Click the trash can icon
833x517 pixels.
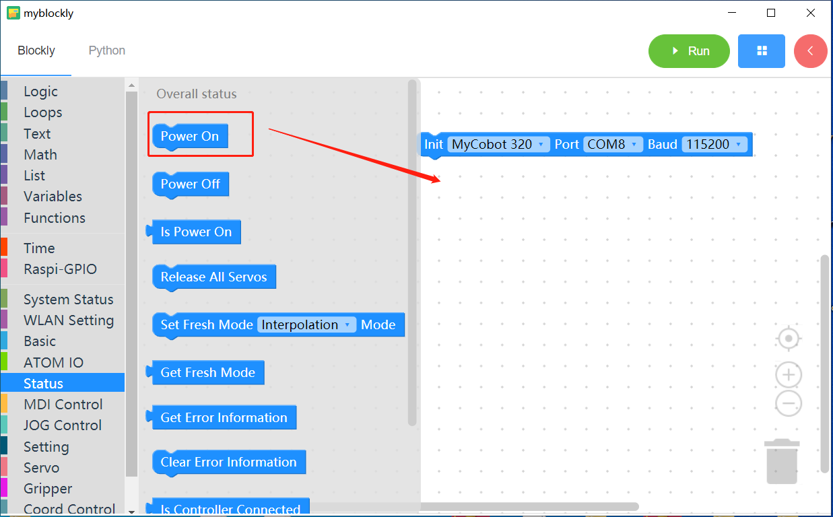(x=782, y=461)
